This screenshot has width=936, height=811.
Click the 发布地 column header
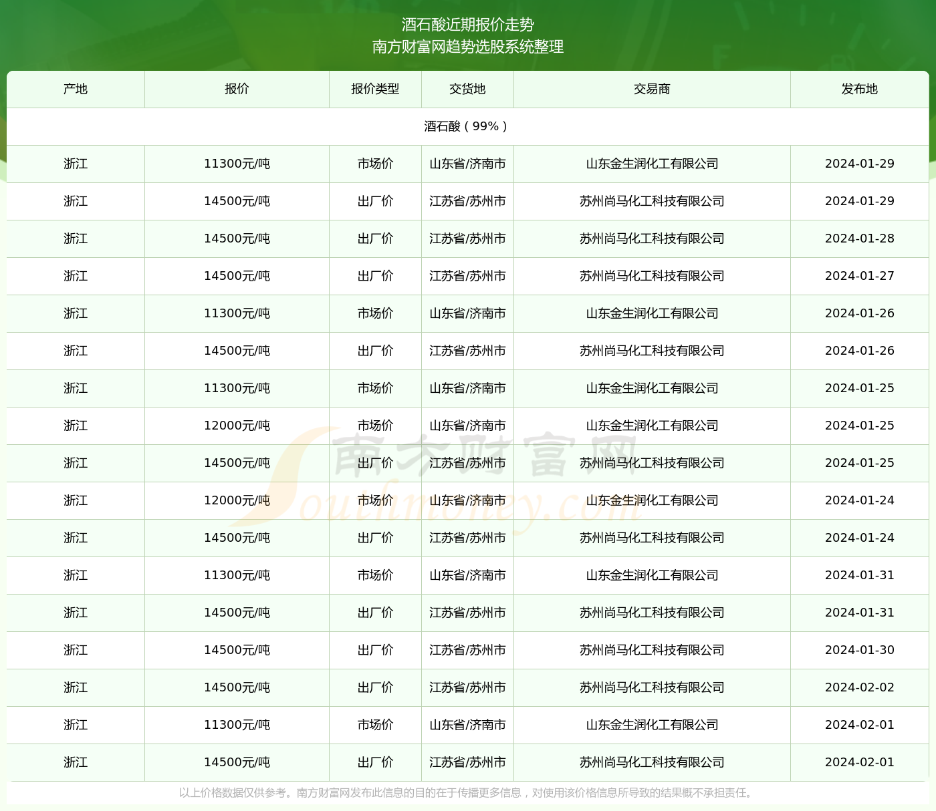coord(859,89)
